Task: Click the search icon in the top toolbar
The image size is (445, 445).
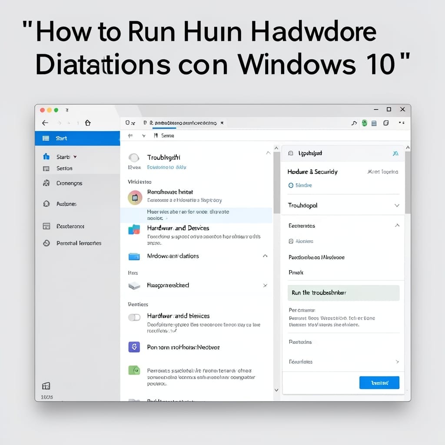Action: (x=354, y=123)
